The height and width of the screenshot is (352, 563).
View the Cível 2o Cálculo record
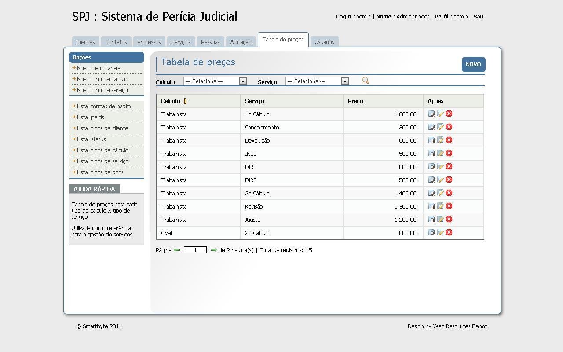[431, 232]
